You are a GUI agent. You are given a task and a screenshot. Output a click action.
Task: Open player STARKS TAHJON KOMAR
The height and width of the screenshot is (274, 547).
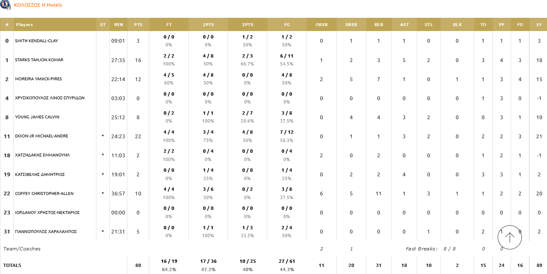click(39, 60)
